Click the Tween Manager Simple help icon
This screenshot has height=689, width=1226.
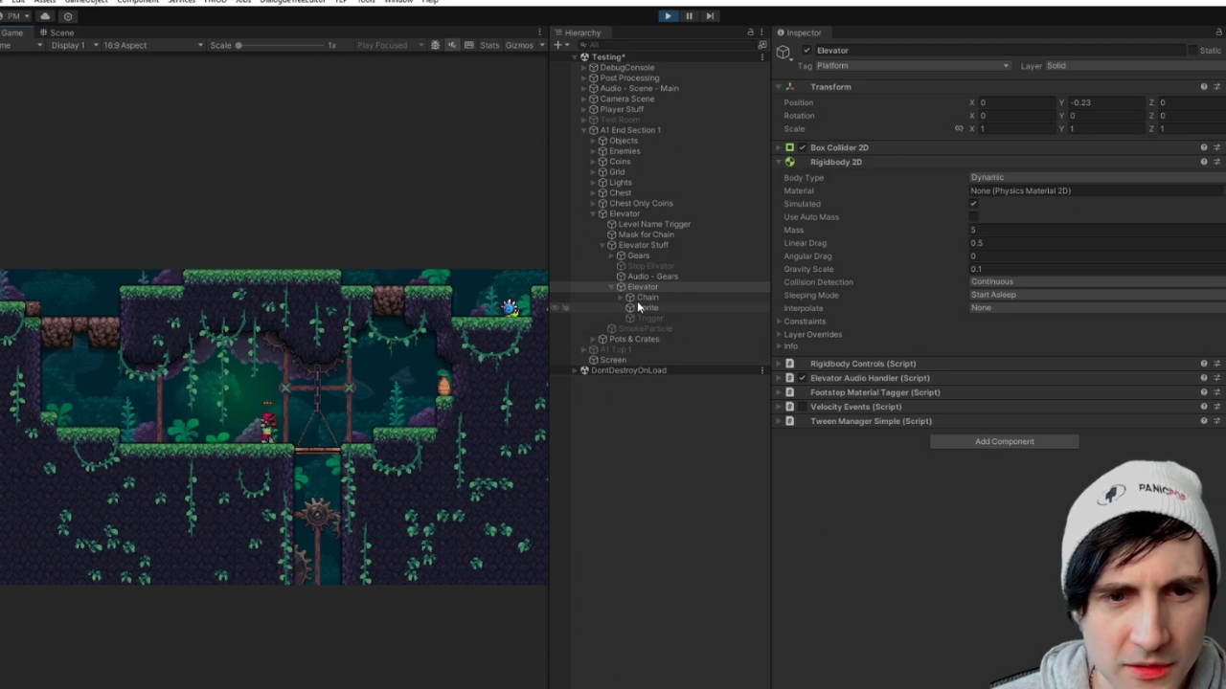[1204, 421]
